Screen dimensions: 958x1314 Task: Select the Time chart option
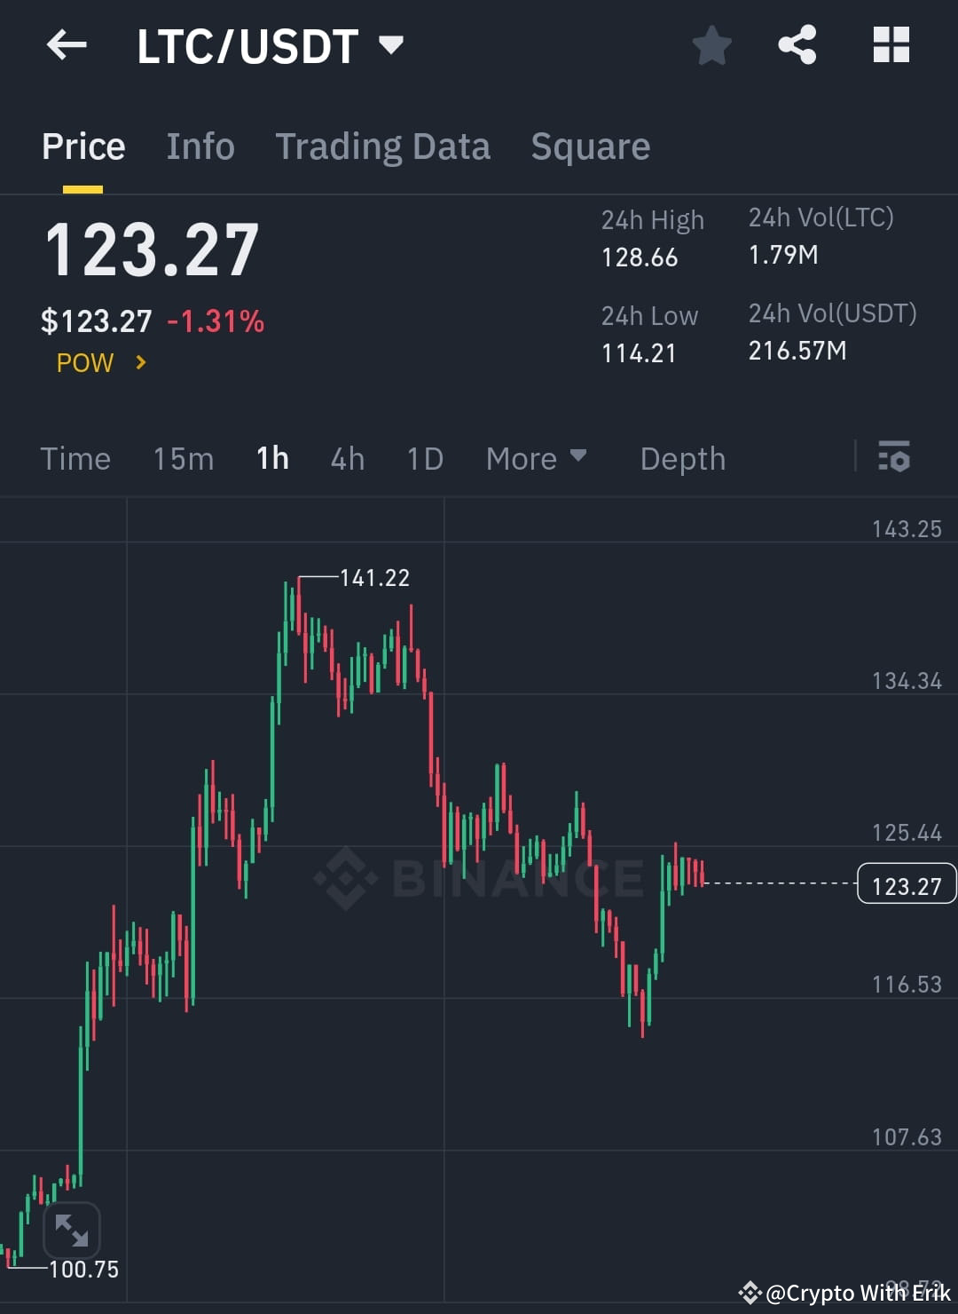point(75,458)
